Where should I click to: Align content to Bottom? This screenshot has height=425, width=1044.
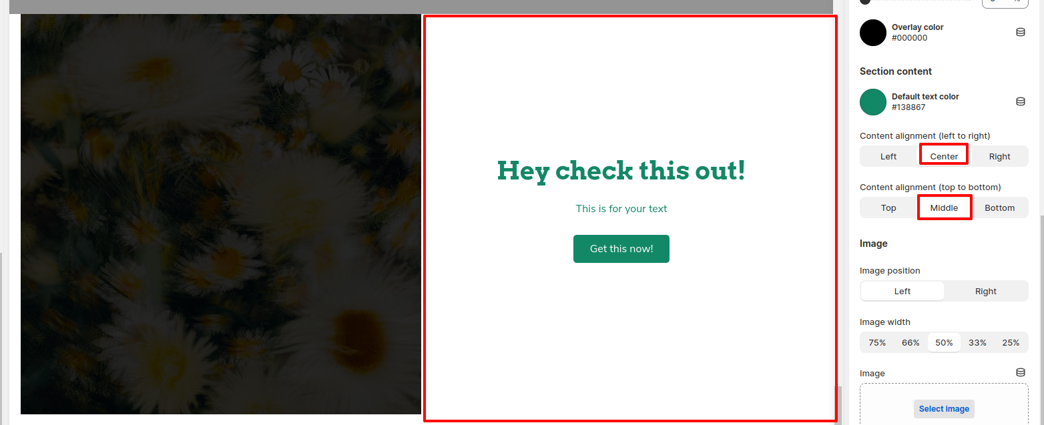click(1000, 207)
